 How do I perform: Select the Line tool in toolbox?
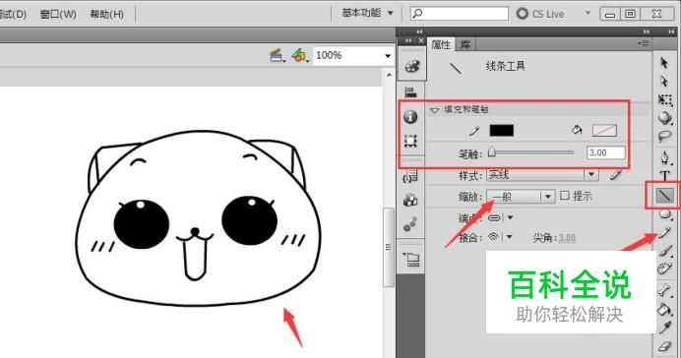tap(664, 196)
